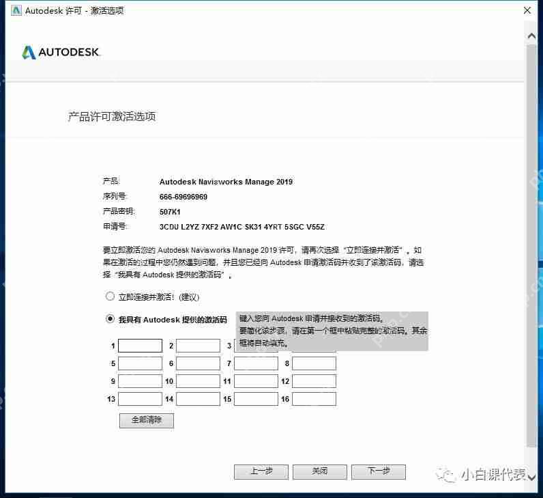Click activation code field 12
The height and width of the screenshot is (498, 543).
click(314, 381)
